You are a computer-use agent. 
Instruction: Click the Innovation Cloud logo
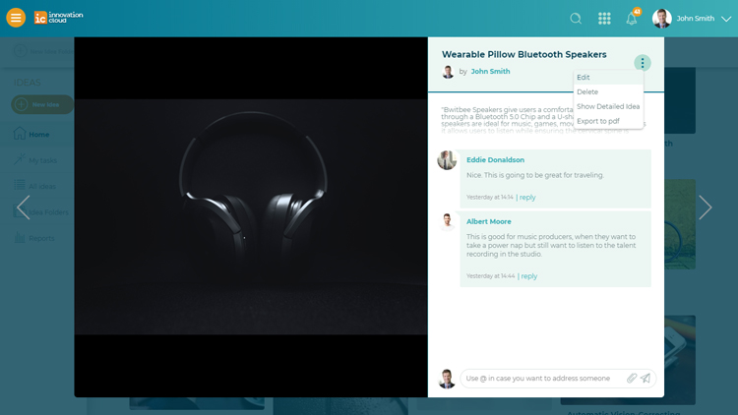tap(58, 18)
